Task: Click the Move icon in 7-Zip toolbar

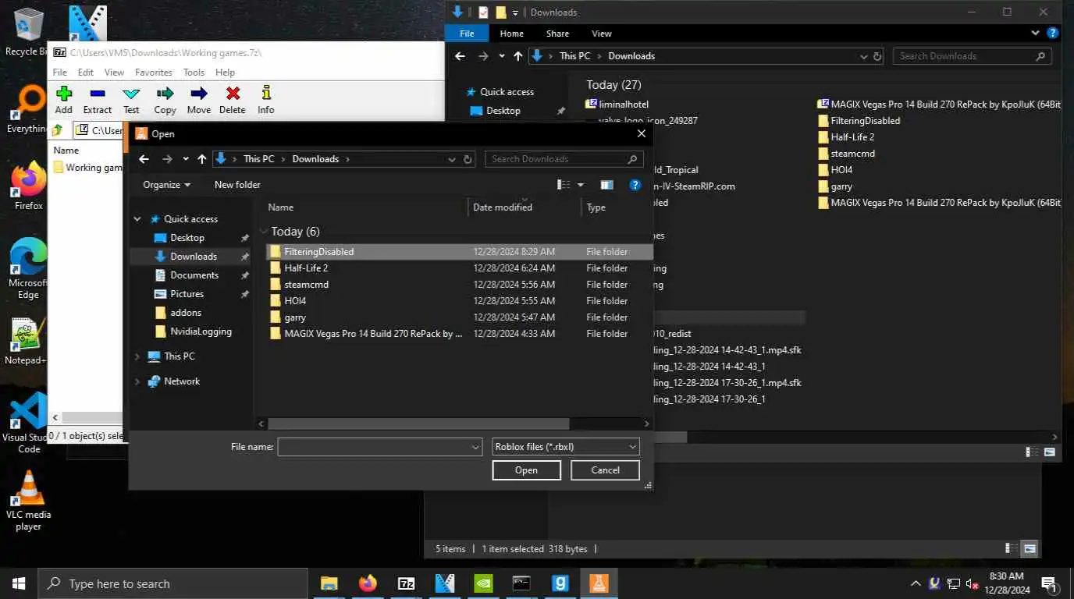Action: [199, 94]
